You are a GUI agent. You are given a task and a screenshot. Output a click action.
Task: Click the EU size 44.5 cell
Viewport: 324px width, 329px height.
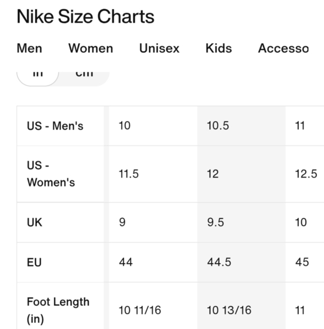pos(241,263)
